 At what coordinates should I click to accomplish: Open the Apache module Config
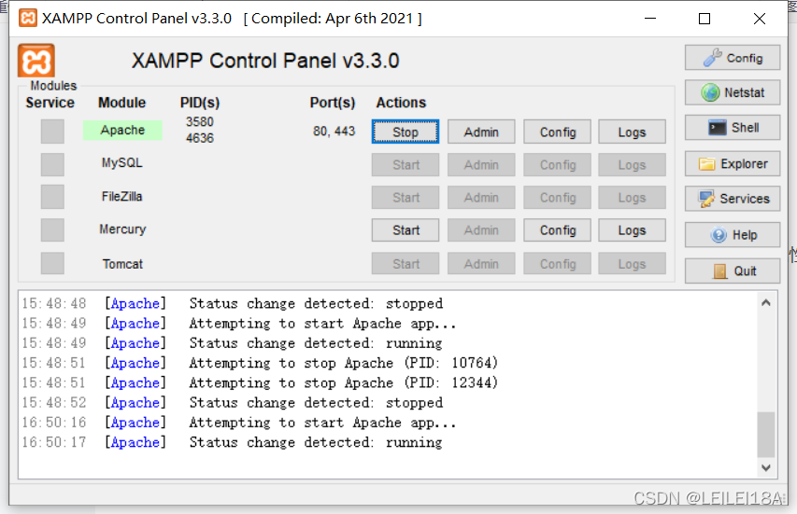[x=557, y=132]
